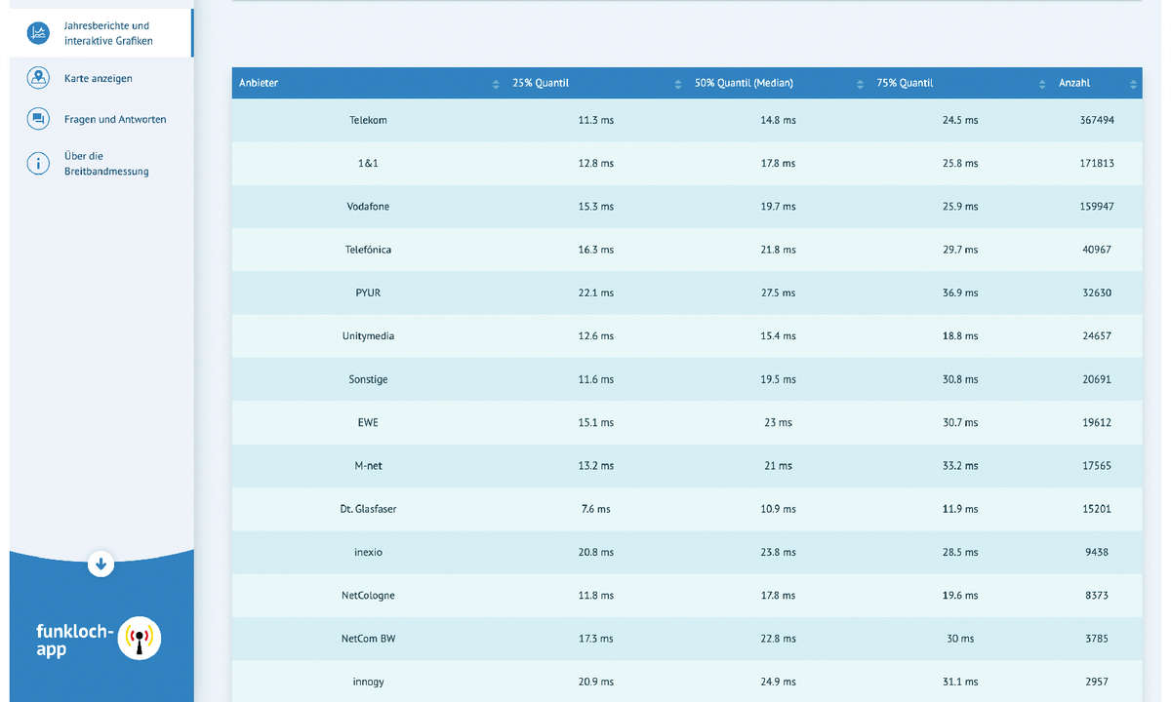The height and width of the screenshot is (702, 1171).
Task: Click Vodafone's count value 159947
Action: point(1097,207)
